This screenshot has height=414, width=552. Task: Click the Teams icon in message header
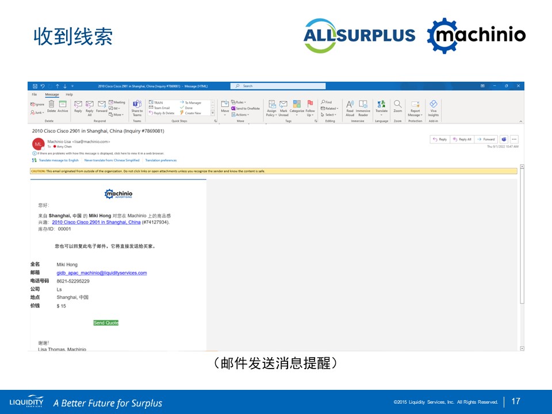[504, 139]
